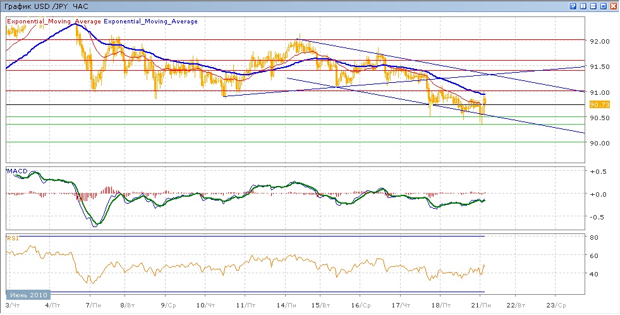
Task: Click the 92.00 price axis label
Action: tap(598, 41)
